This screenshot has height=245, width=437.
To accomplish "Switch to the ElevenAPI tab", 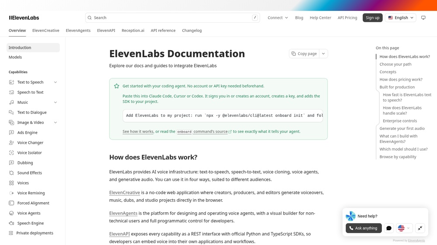I will click(x=106, y=31).
